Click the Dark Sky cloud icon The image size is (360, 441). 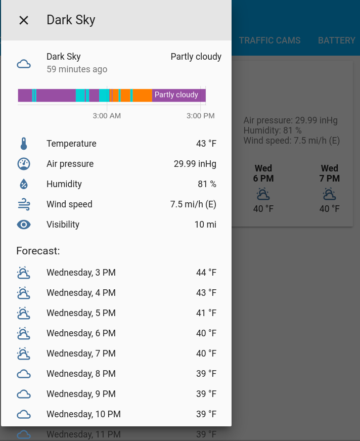coord(23,63)
